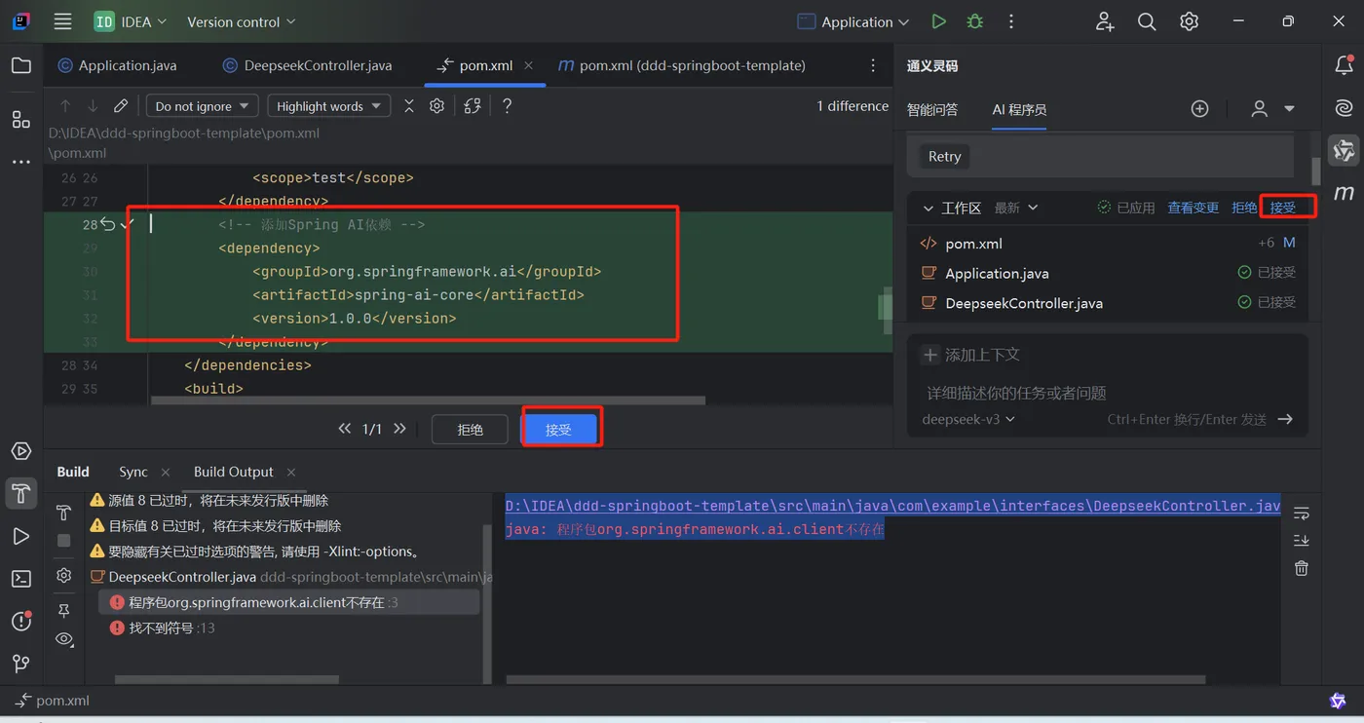This screenshot has height=723, width=1364.
Task: Click 接受 link in the 工作区 header
Action: (x=1283, y=208)
